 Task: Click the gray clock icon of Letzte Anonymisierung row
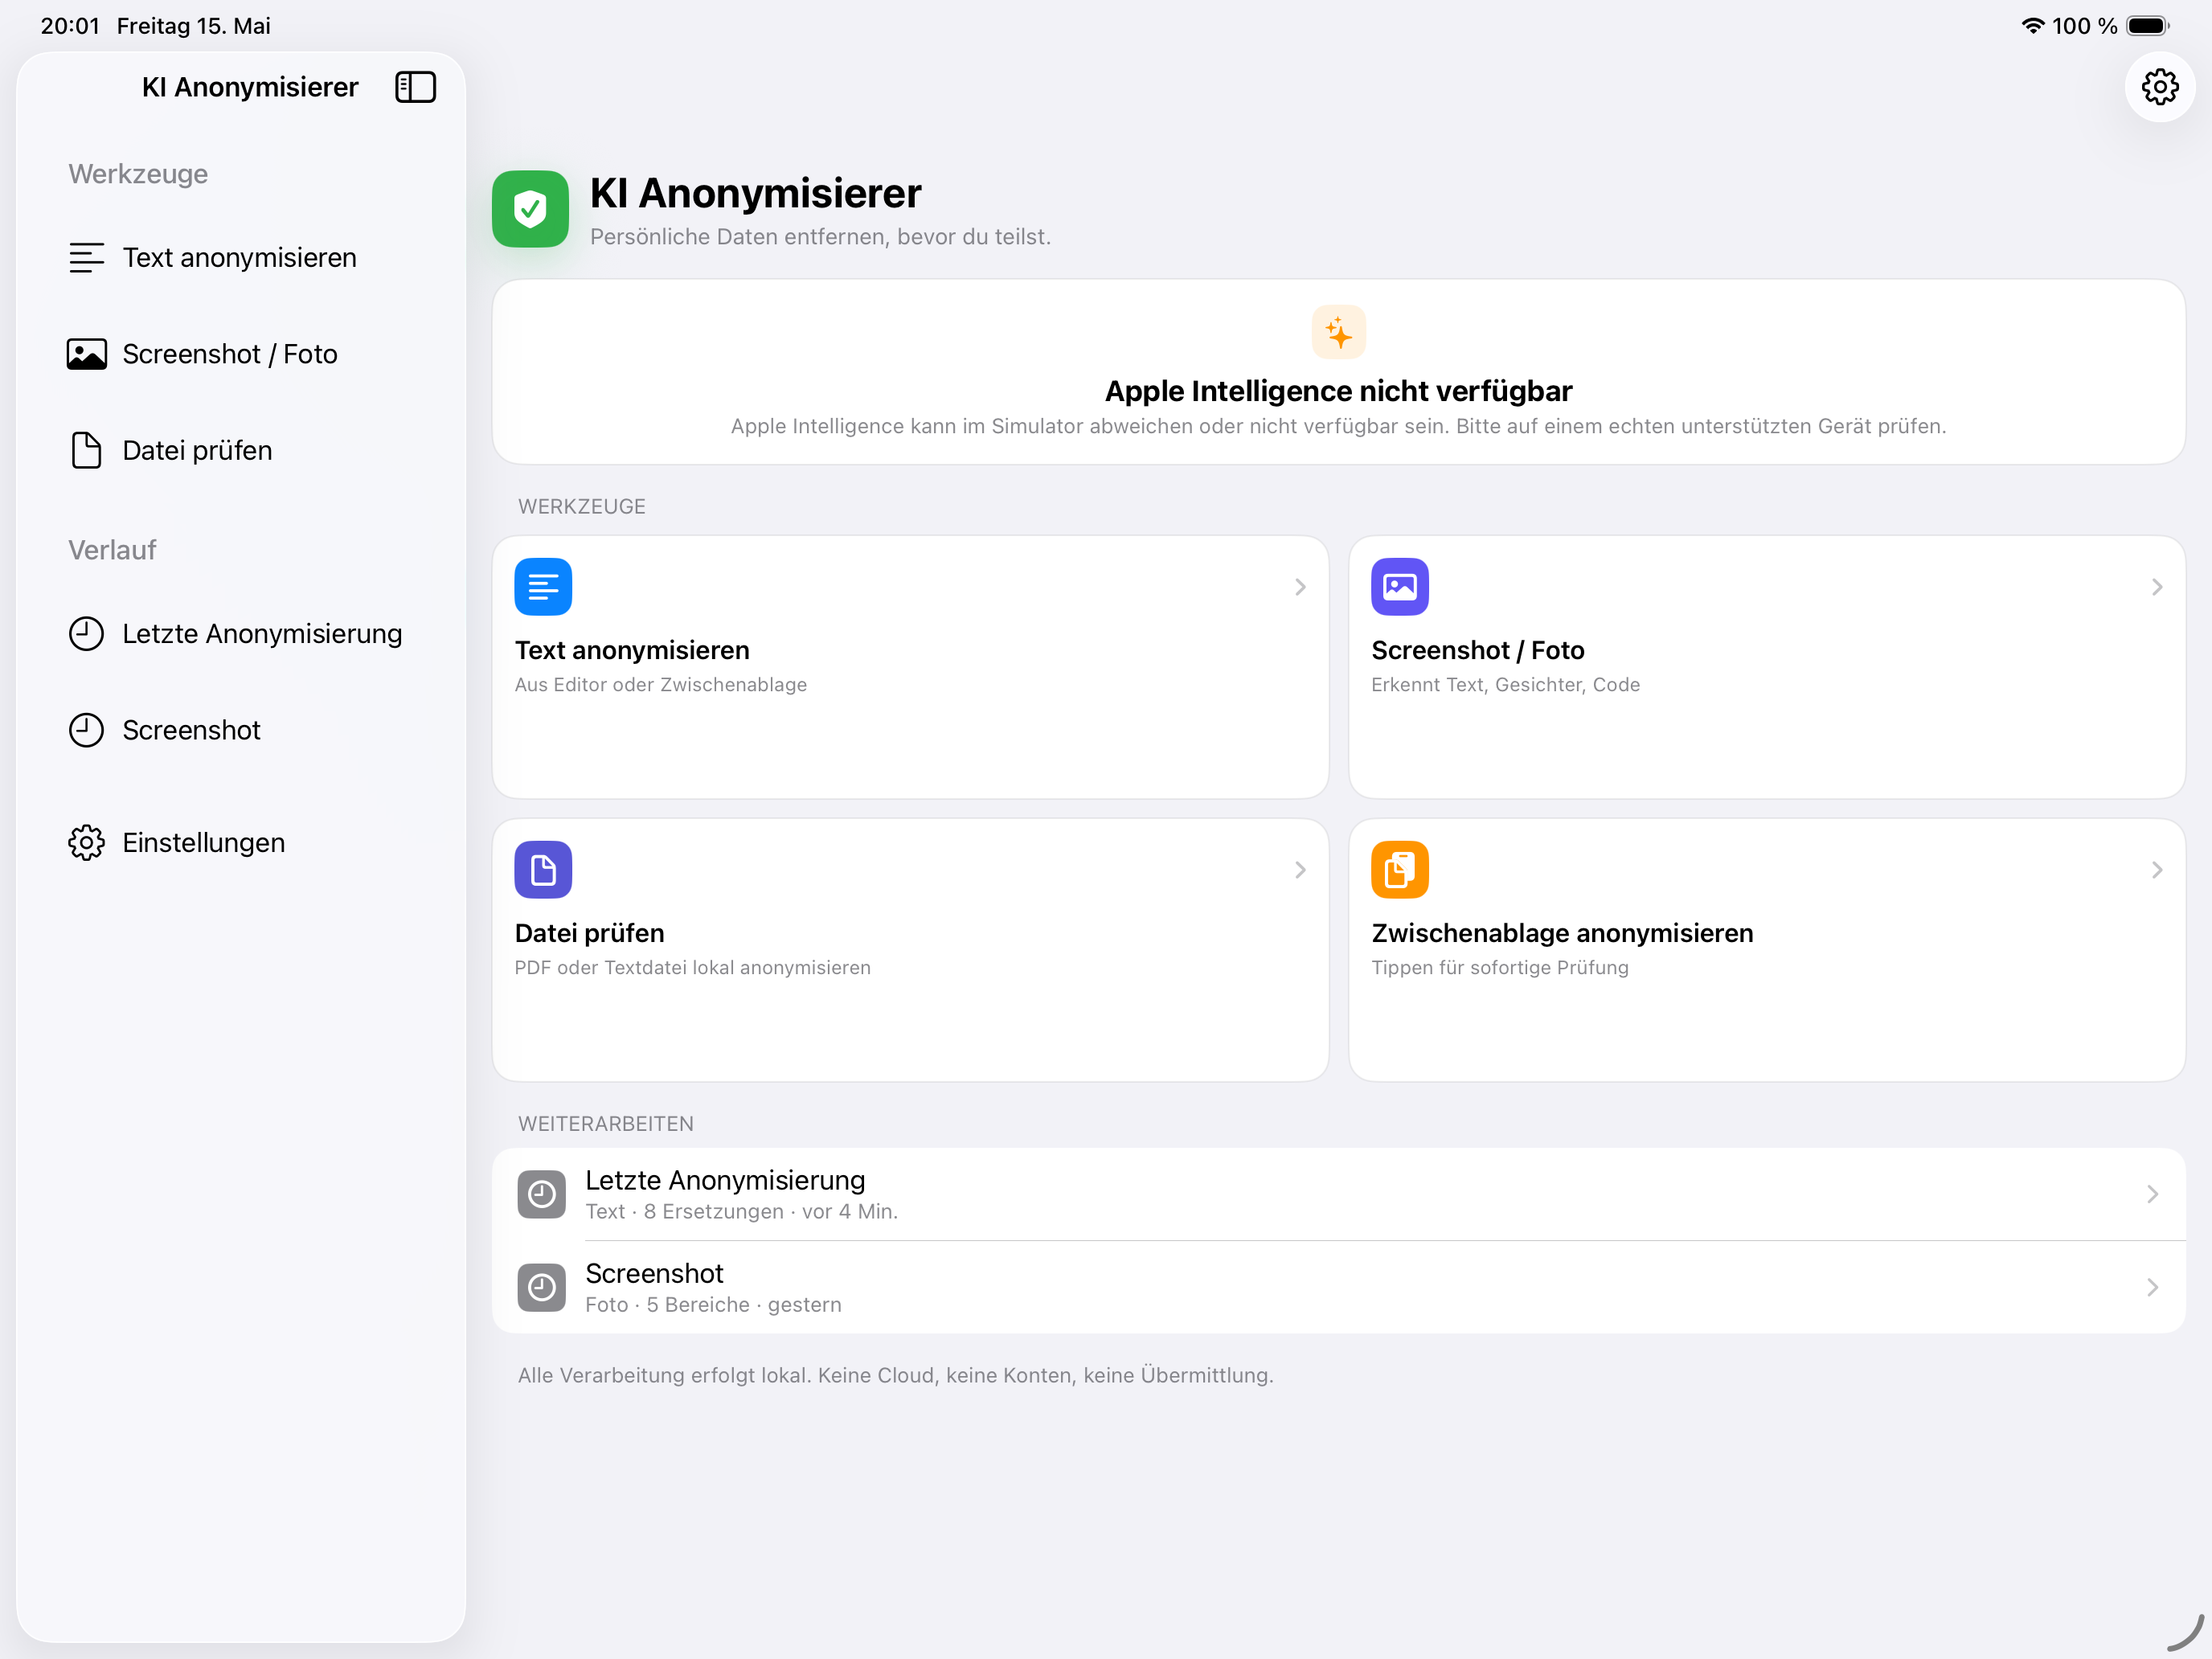pos(542,1194)
